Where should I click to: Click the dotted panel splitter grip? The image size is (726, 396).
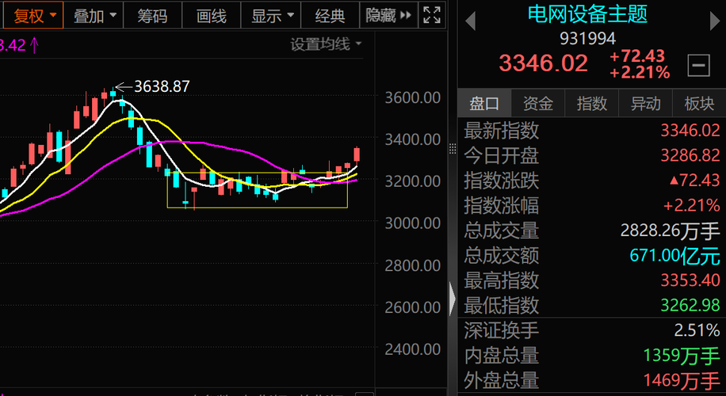pyautogui.click(x=453, y=149)
